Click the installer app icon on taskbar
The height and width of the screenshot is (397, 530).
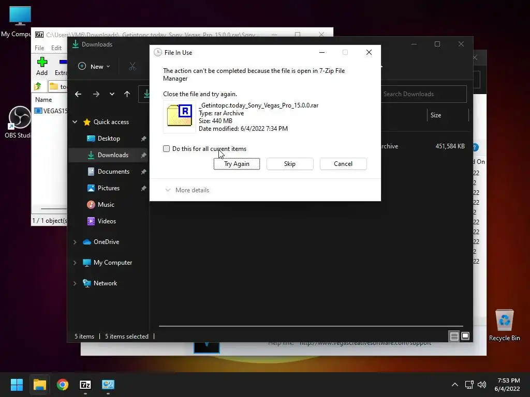coord(108,385)
